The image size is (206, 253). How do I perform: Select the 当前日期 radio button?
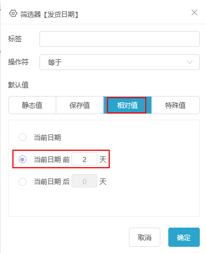23,137
